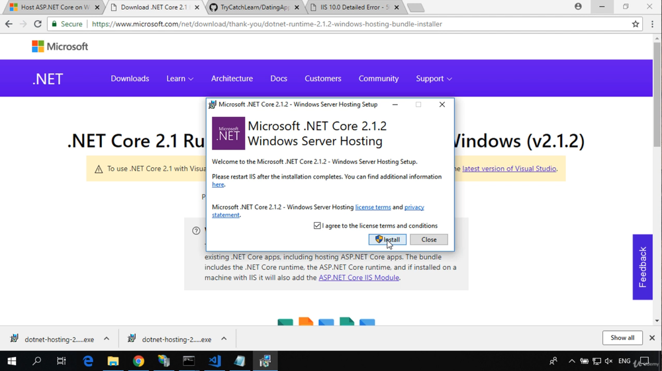662x371 pixels.
Task: Minimize the setup dialog window
Action: pos(395,104)
